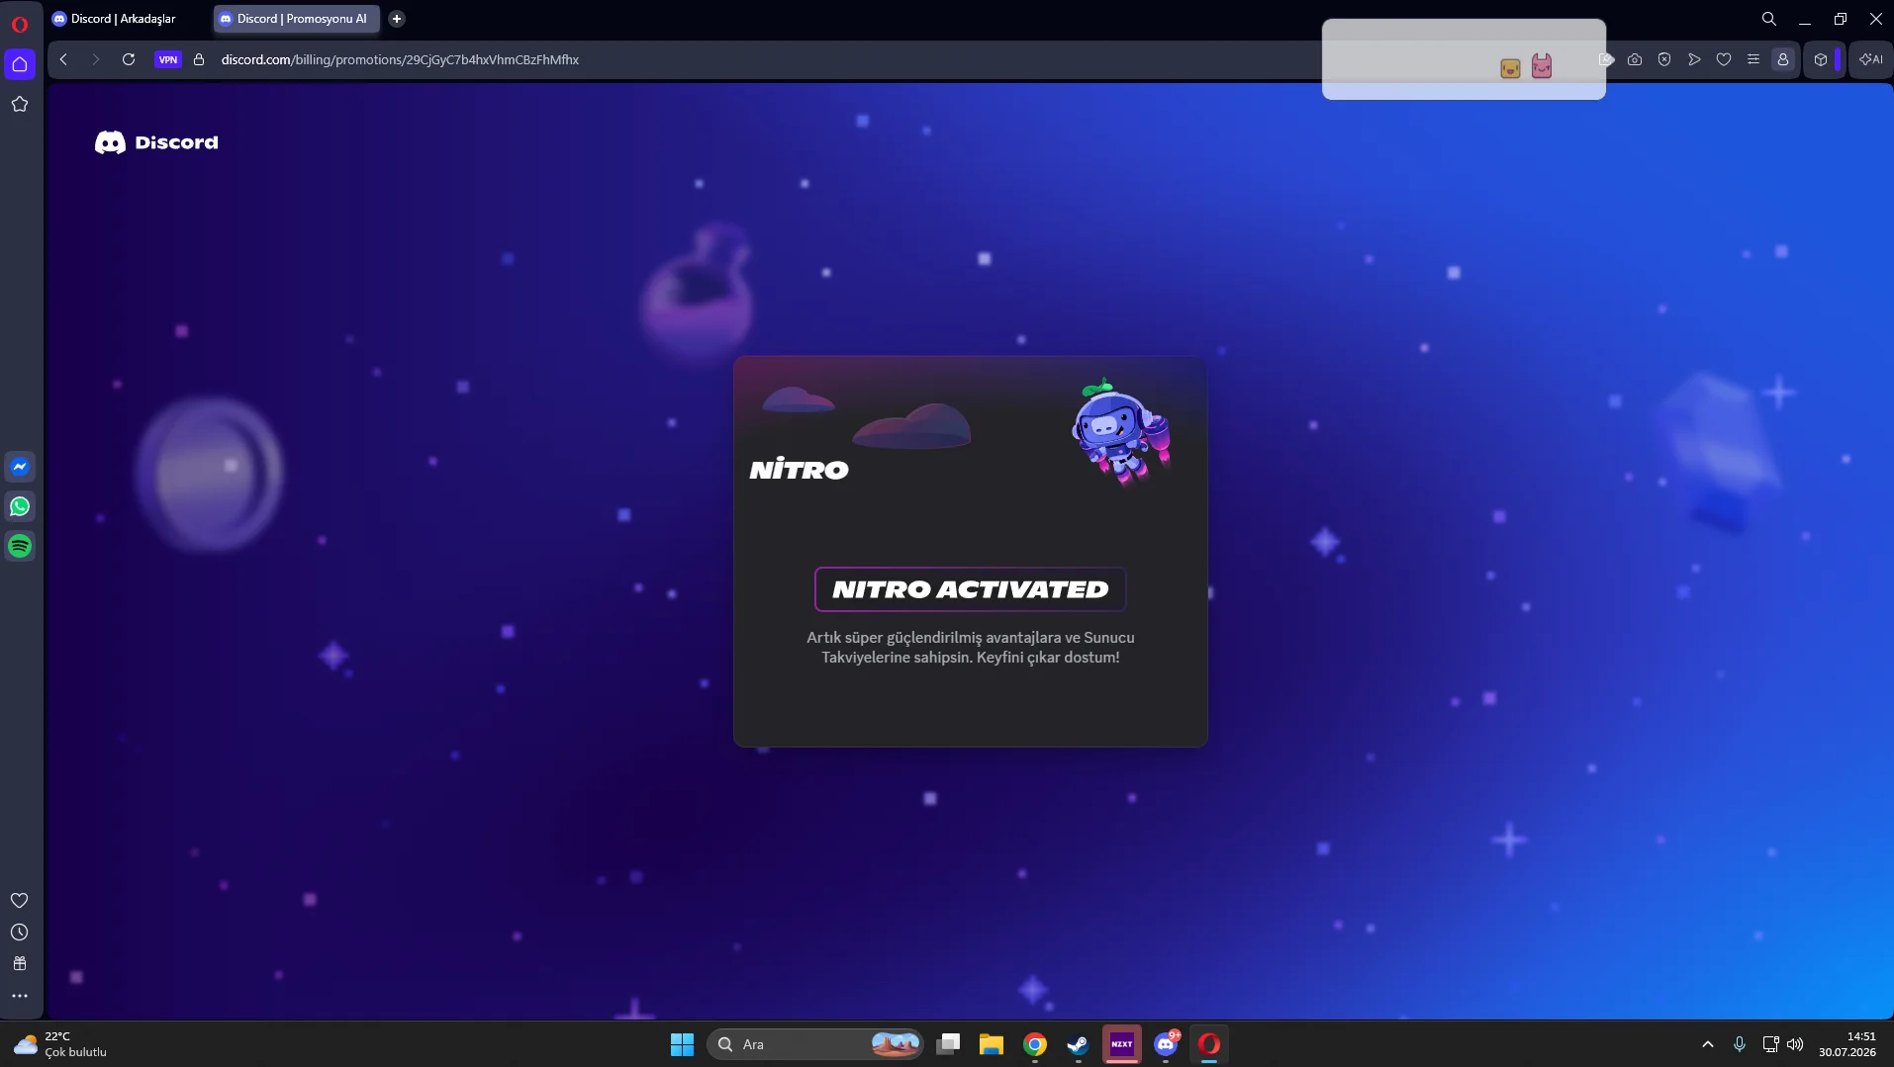Open Opera start page home icon
Viewport: 1894px width, 1067px height.
tap(20, 64)
